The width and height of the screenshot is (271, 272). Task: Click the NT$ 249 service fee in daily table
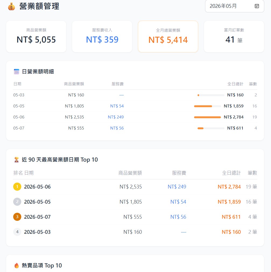click(x=116, y=117)
